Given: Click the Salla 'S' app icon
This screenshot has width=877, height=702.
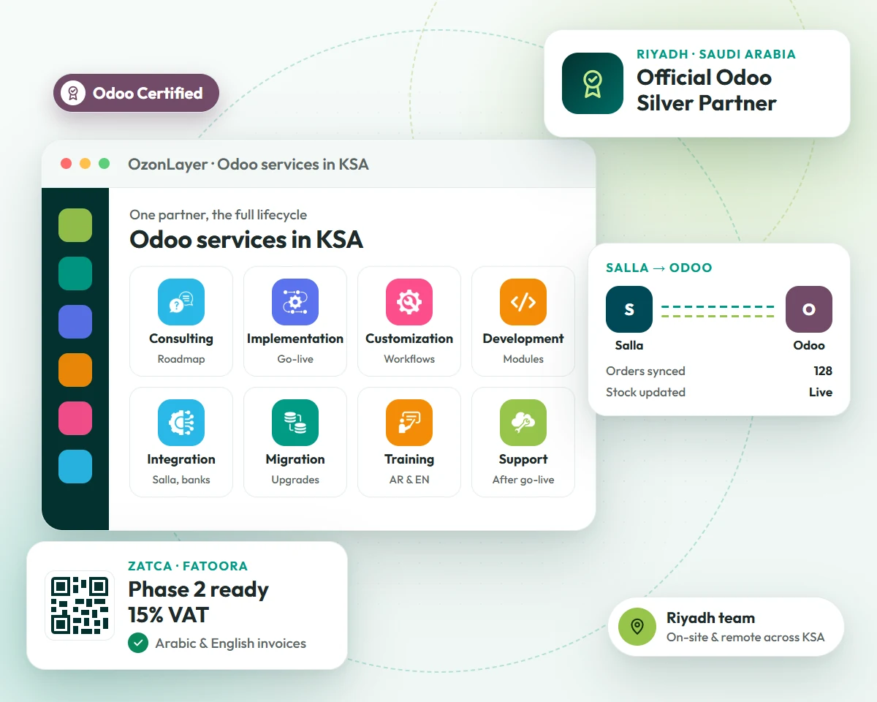Looking at the screenshot, I should coord(629,309).
